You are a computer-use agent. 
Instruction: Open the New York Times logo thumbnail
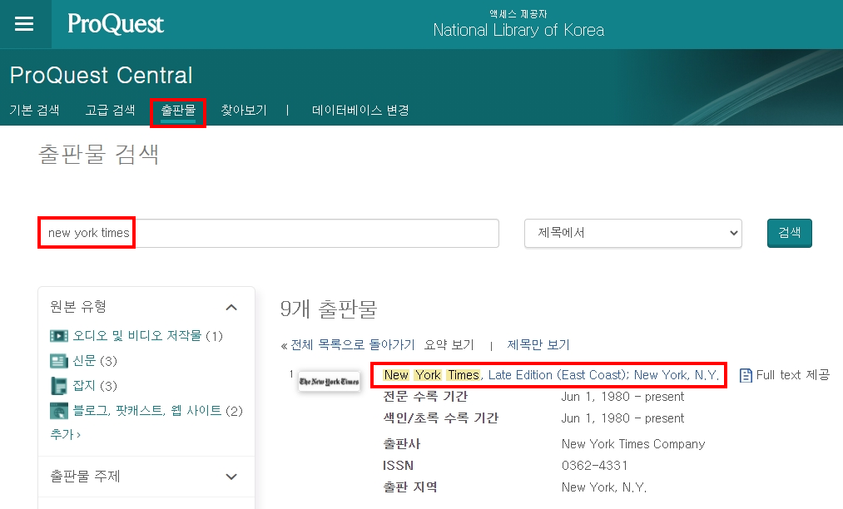329,382
